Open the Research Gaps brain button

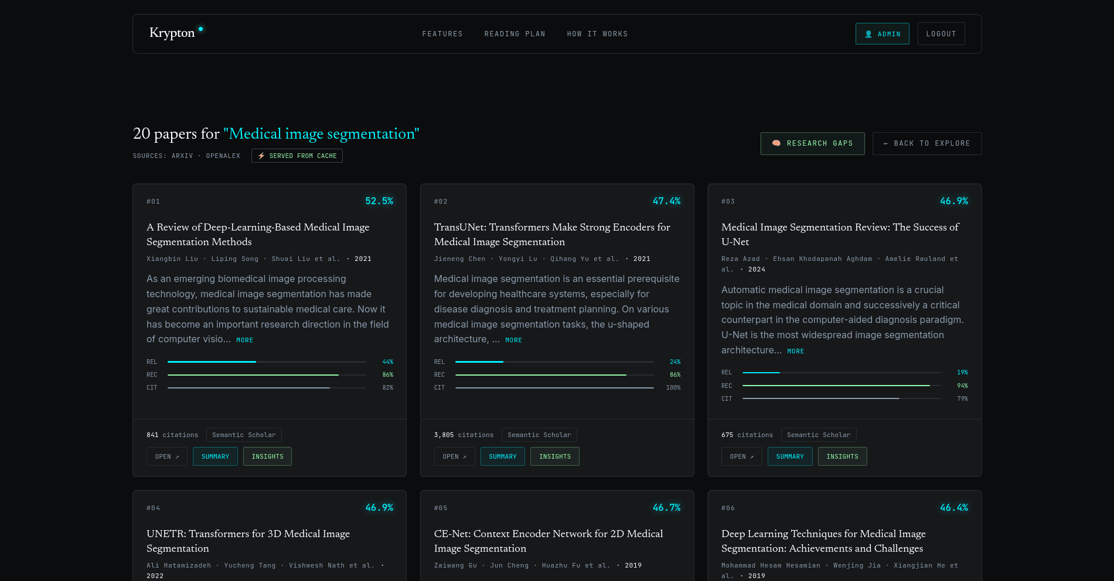(x=812, y=143)
